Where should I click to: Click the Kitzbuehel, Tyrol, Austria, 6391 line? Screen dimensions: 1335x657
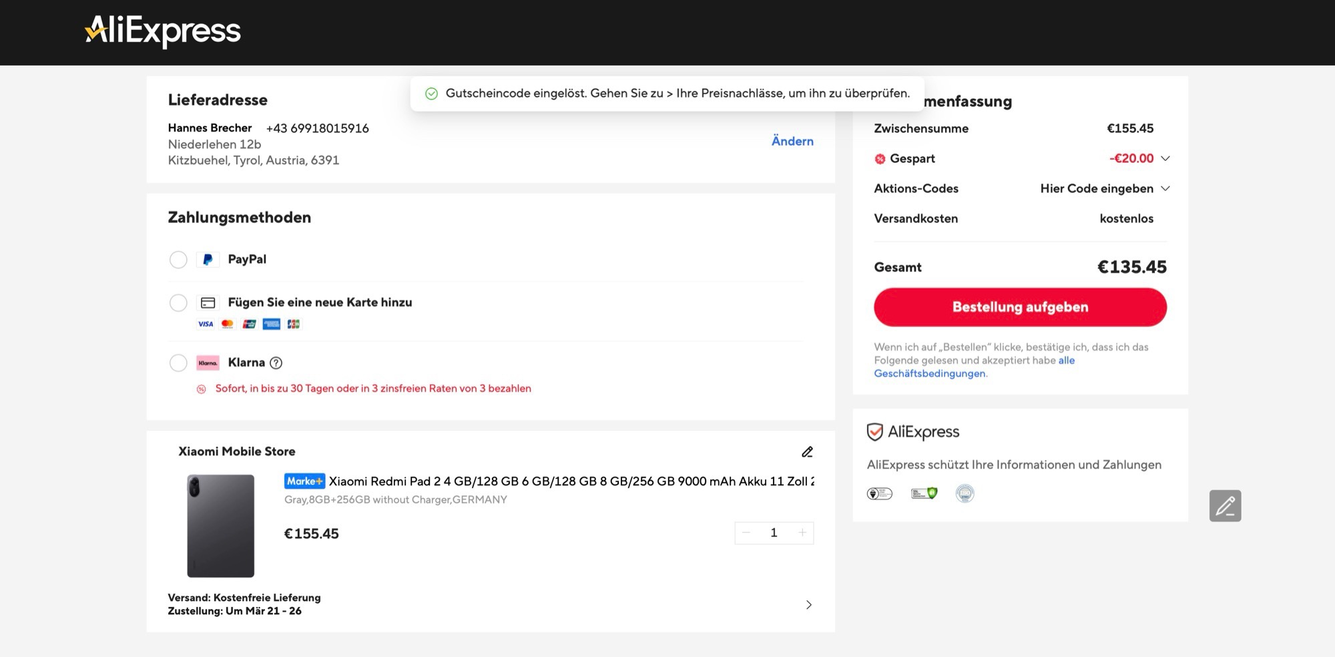254,160
